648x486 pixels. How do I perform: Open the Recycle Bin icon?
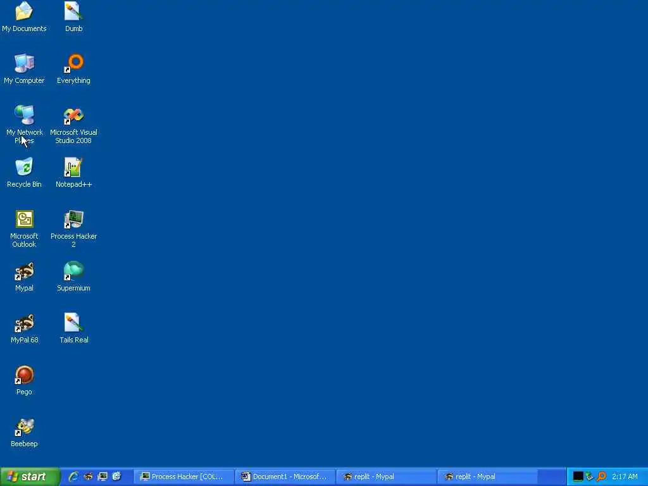(x=24, y=172)
